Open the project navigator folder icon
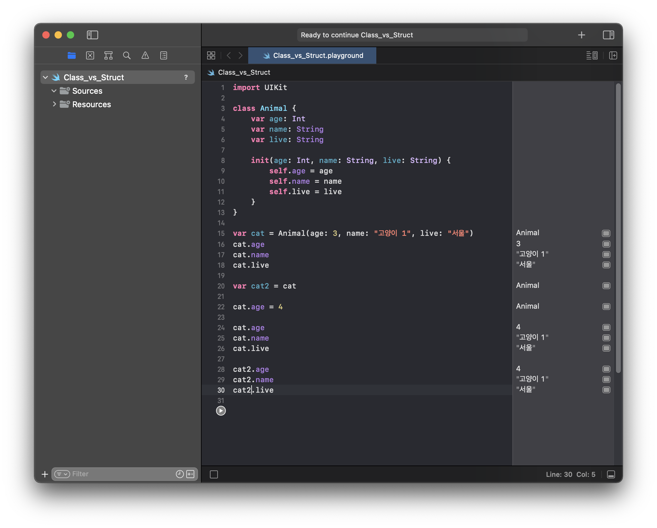 click(72, 55)
